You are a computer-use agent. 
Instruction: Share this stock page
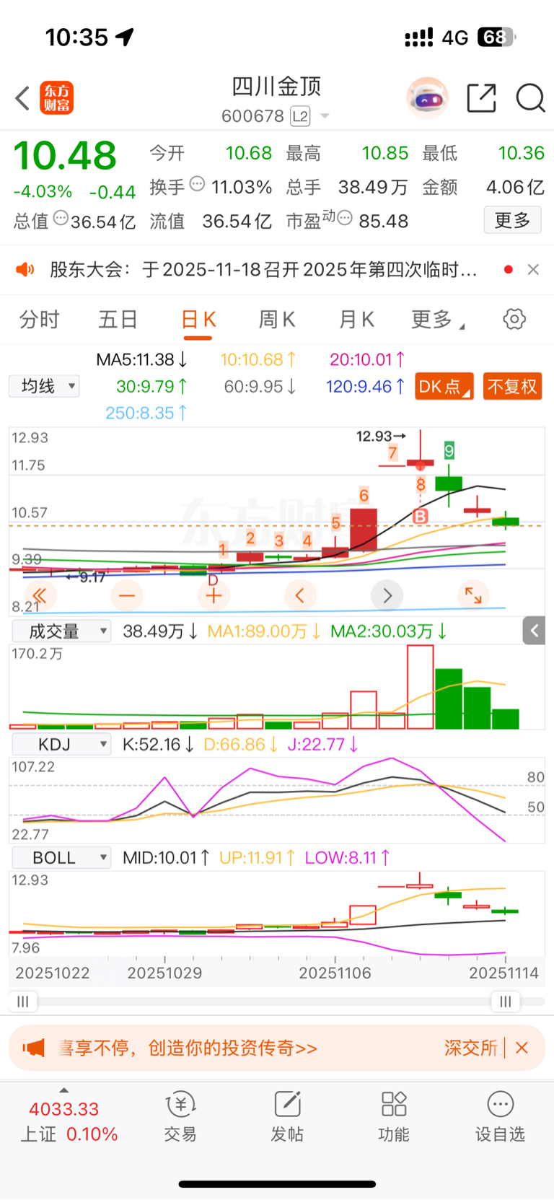pos(481,97)
